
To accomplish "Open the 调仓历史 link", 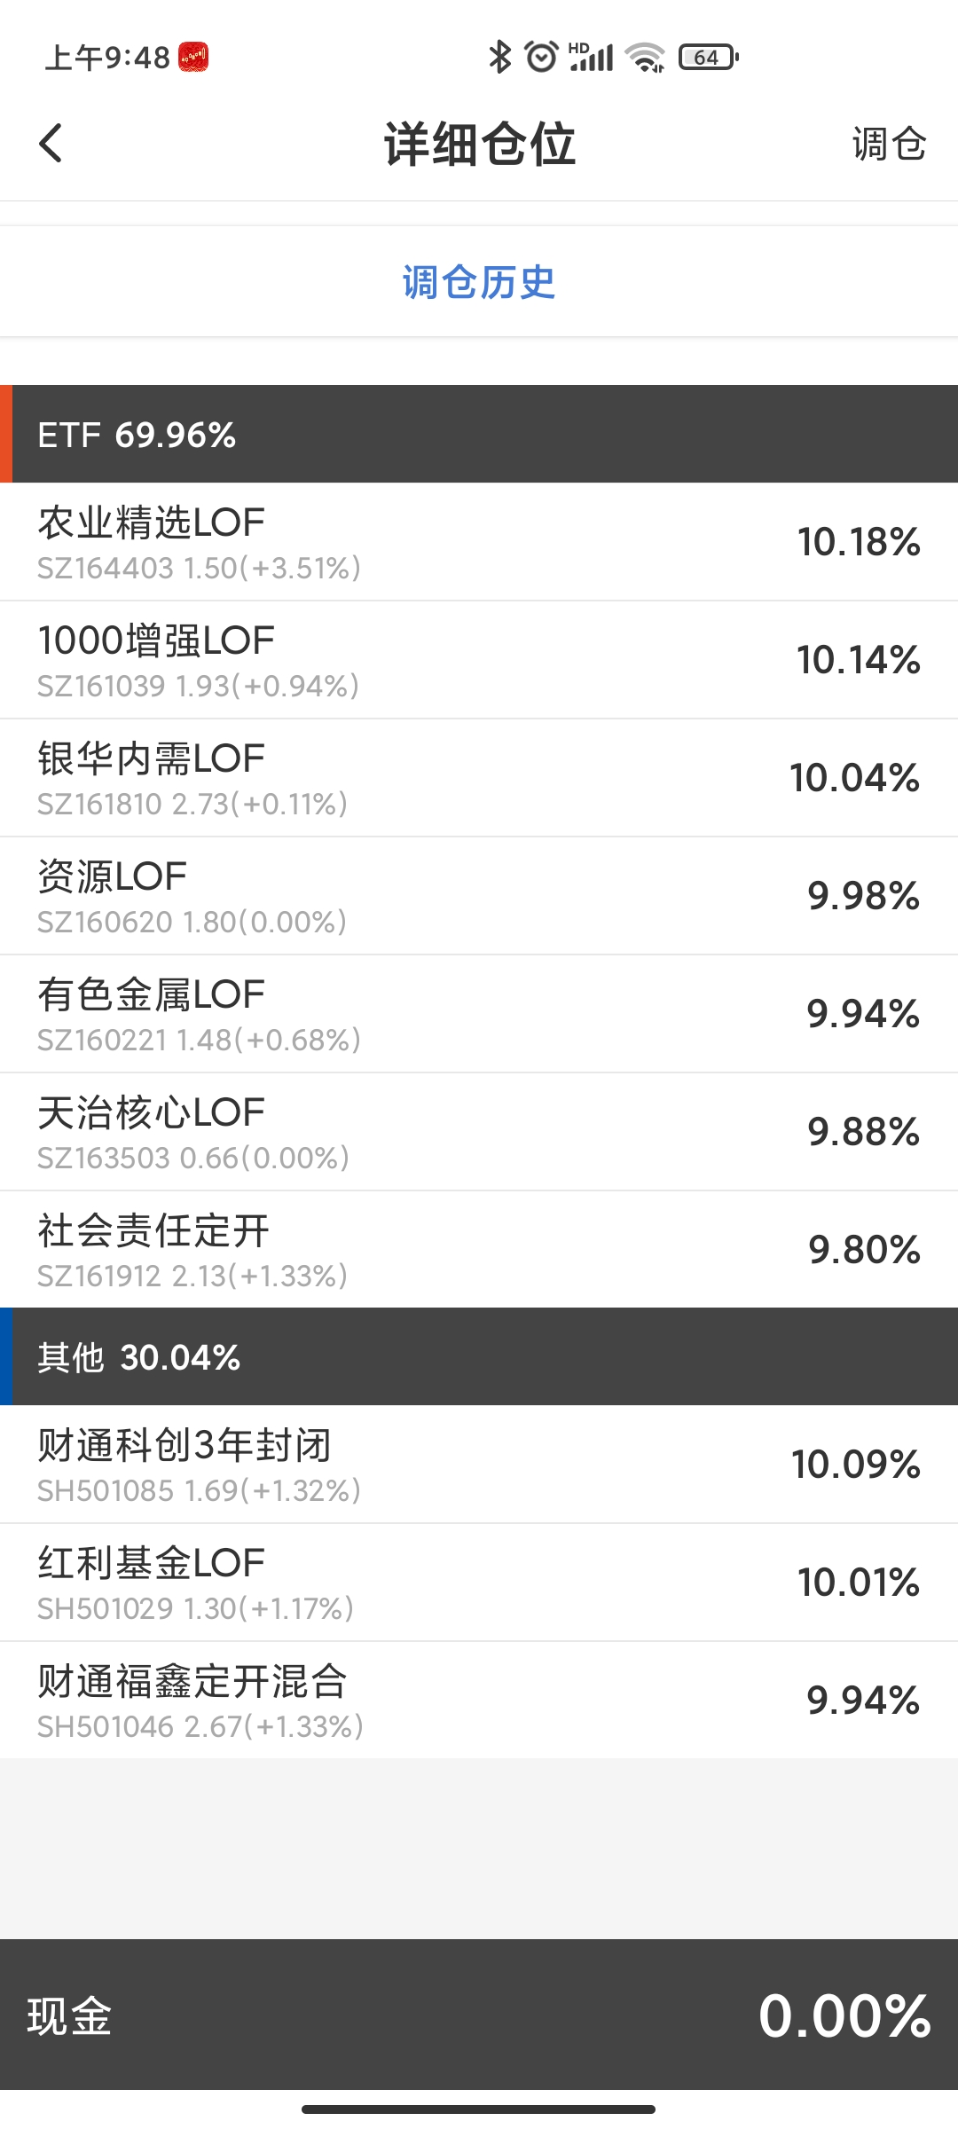I will (x=479, y=282).
